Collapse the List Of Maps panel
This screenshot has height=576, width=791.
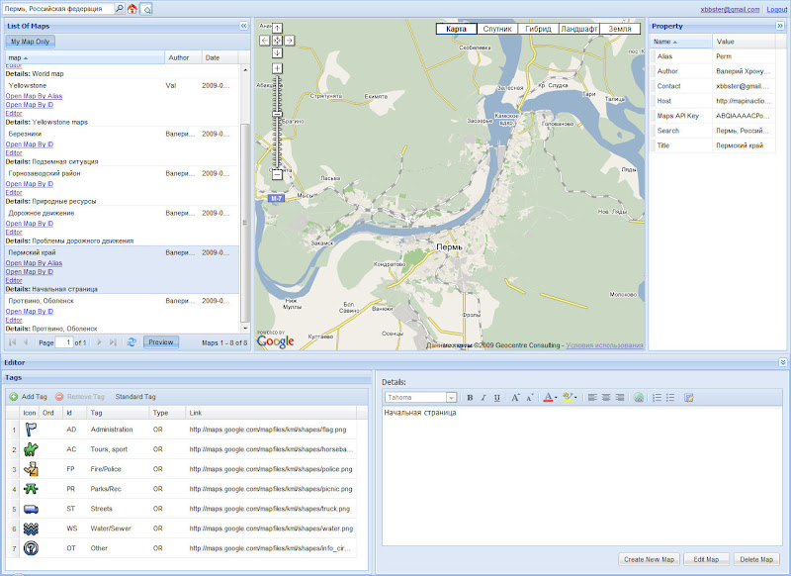[243, 26]
